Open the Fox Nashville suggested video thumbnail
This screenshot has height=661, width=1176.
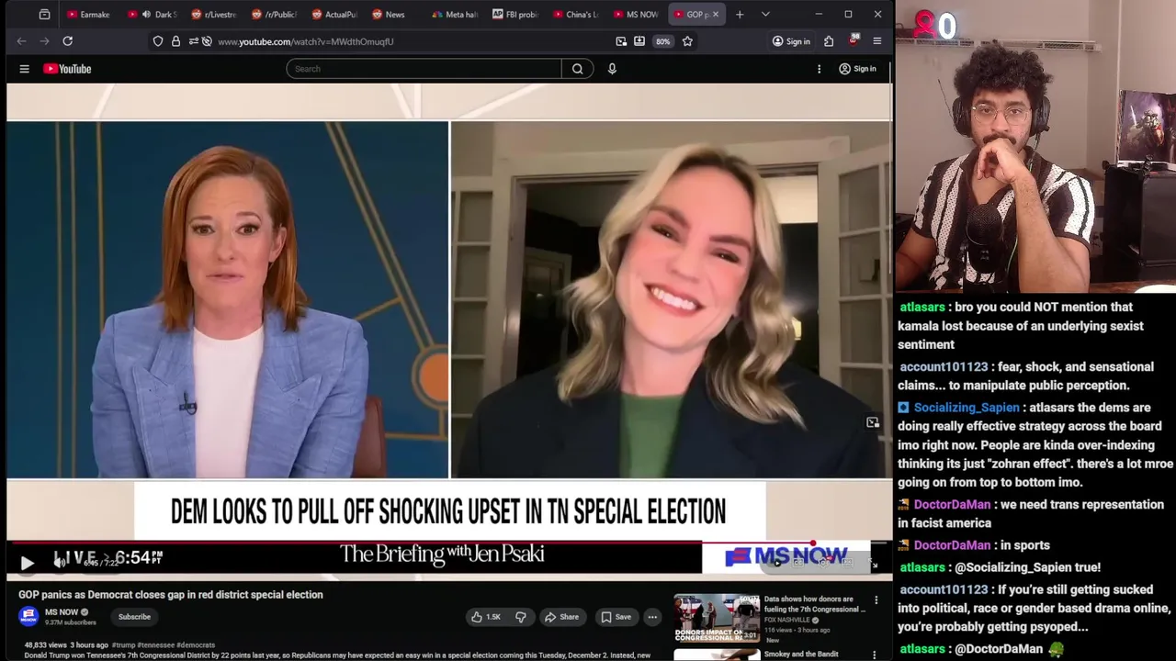717,617
